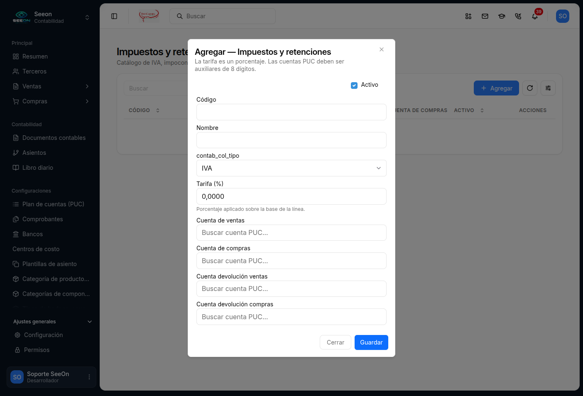The height and width of the screenshot is (396, 583).
Task: Click the Agregar button in toolbar
Action: tap(496, 88)
